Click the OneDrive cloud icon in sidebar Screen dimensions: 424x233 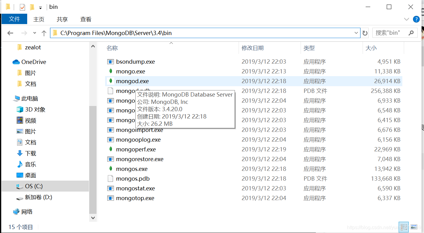tap(16, 62)
